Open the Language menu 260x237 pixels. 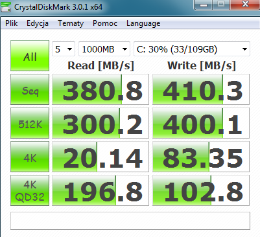click(143, 23)
